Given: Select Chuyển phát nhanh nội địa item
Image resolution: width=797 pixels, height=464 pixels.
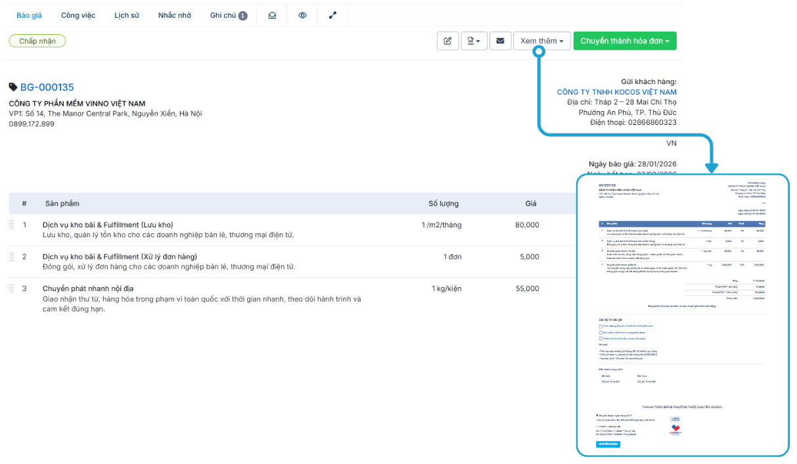Looking at the screenshot, I should [x=88, y=289].
